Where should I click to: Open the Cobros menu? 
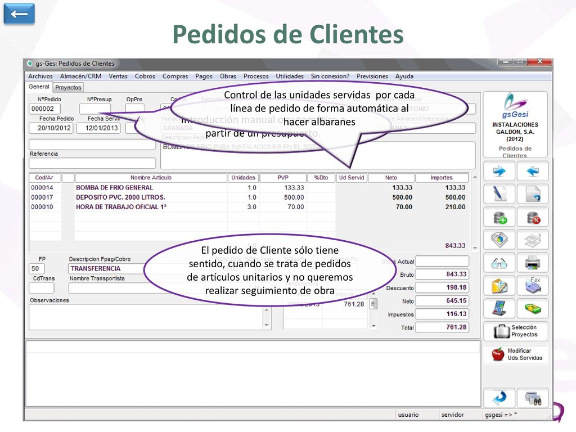pos(145,76)
